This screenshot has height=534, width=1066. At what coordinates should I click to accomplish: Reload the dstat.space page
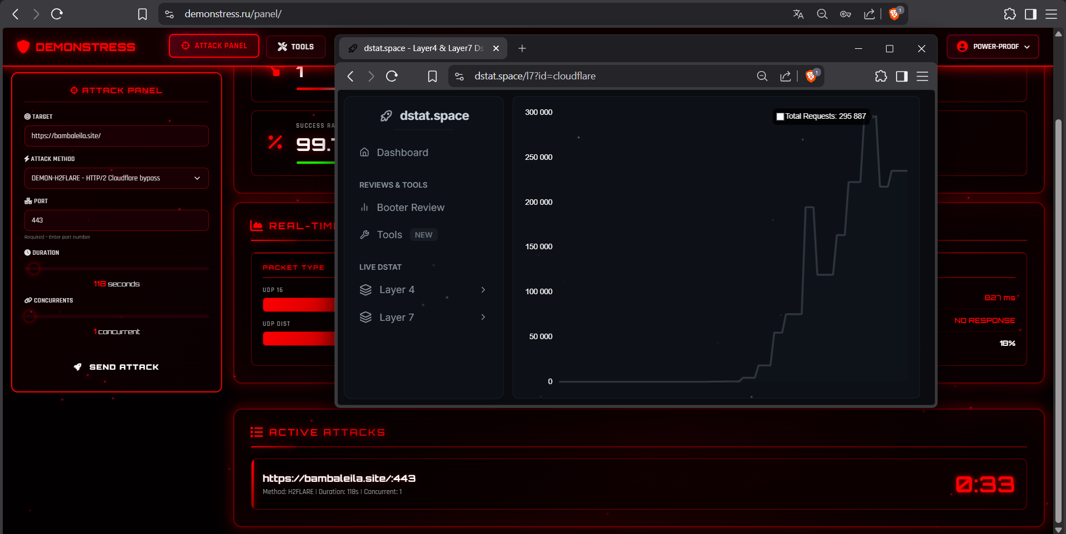(392, 76)
